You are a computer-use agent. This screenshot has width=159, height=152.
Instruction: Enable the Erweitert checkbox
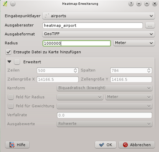tap(17, 62)
